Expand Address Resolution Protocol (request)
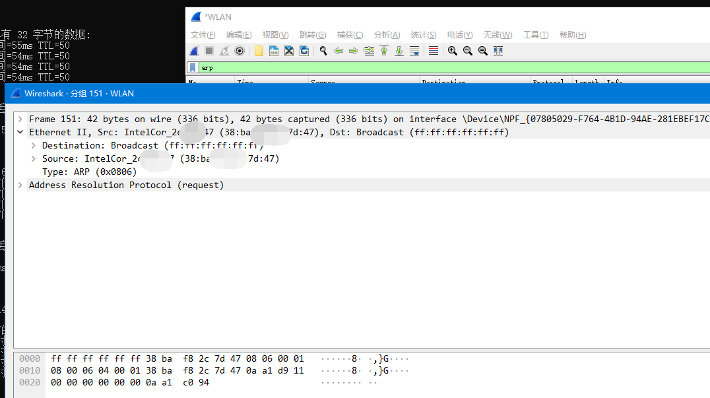The height and width of the screenshot is (398, 710). pyautogui.click(x=20, y=185)
